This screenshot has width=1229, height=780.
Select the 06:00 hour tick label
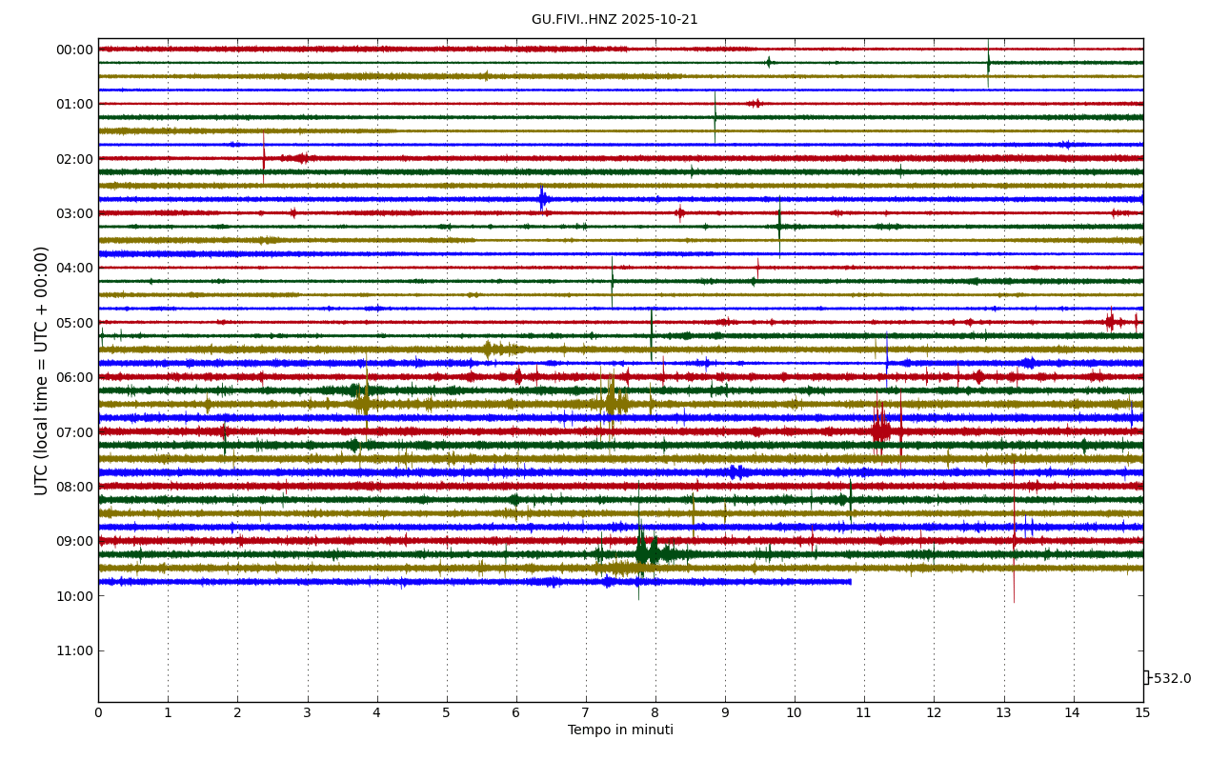pyautogui.click(x=74, y=377)
